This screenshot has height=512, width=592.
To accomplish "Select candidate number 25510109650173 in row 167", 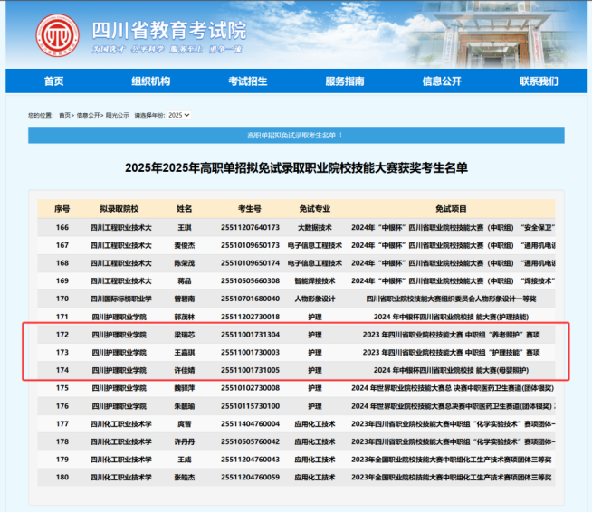I will point(250,245).
